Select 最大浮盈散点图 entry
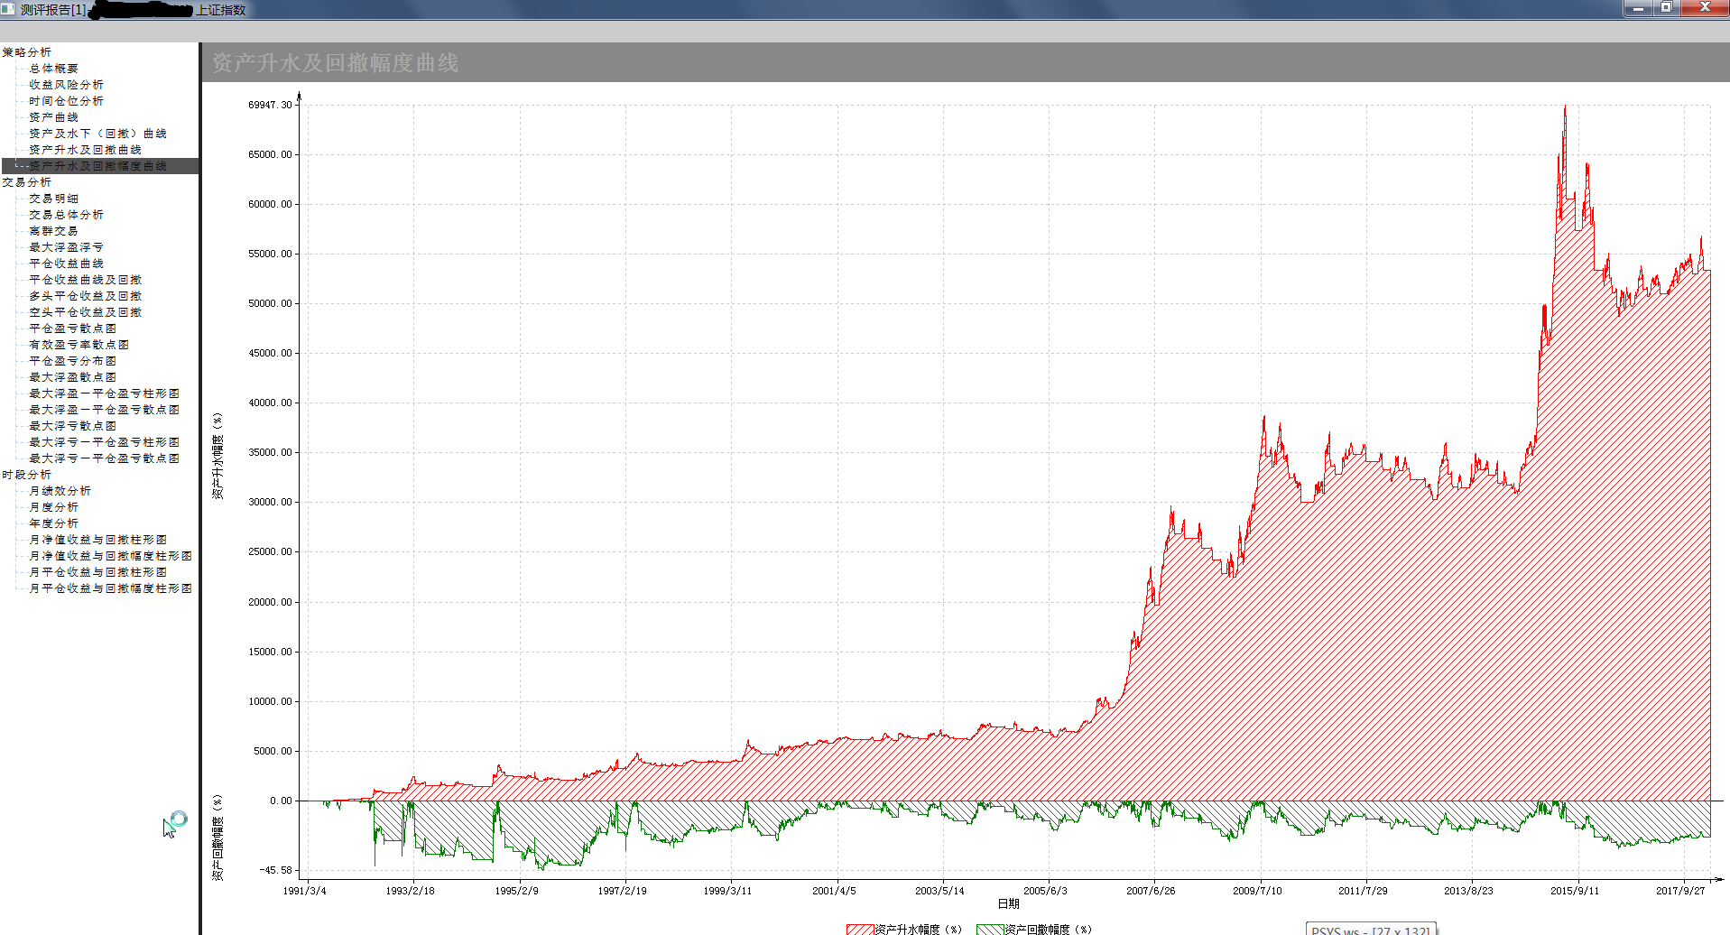1730x935 pixels. click(72, 377)
